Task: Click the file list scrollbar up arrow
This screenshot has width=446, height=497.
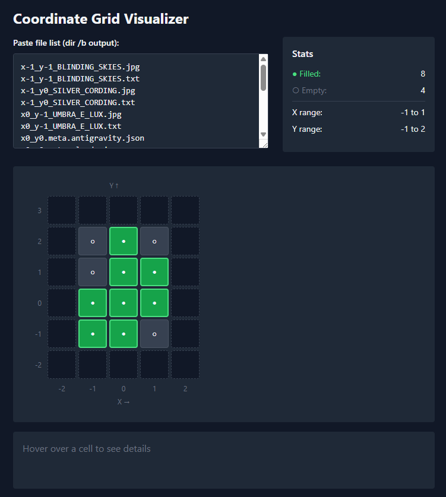Action: pos(263,59)
